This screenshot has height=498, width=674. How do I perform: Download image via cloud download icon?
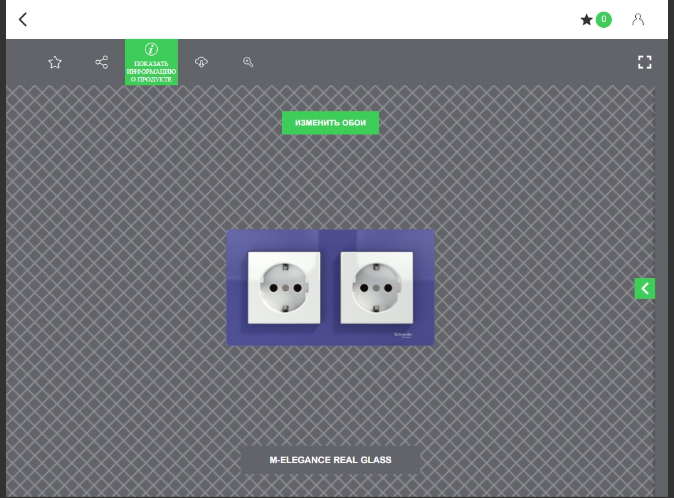[x=201, y=62]
